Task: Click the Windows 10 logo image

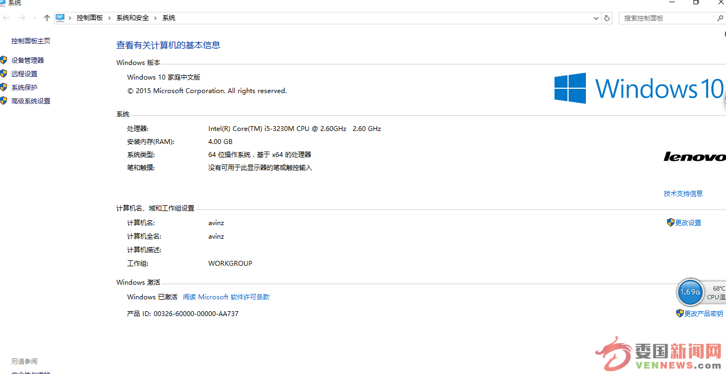Action: pos(639,88)
